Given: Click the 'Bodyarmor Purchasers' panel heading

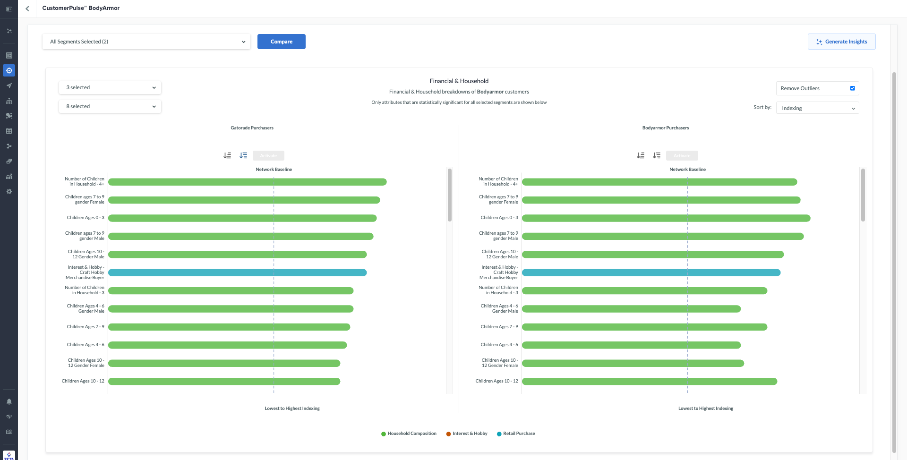Looking at the screenshot, I should tap(666, 128).
